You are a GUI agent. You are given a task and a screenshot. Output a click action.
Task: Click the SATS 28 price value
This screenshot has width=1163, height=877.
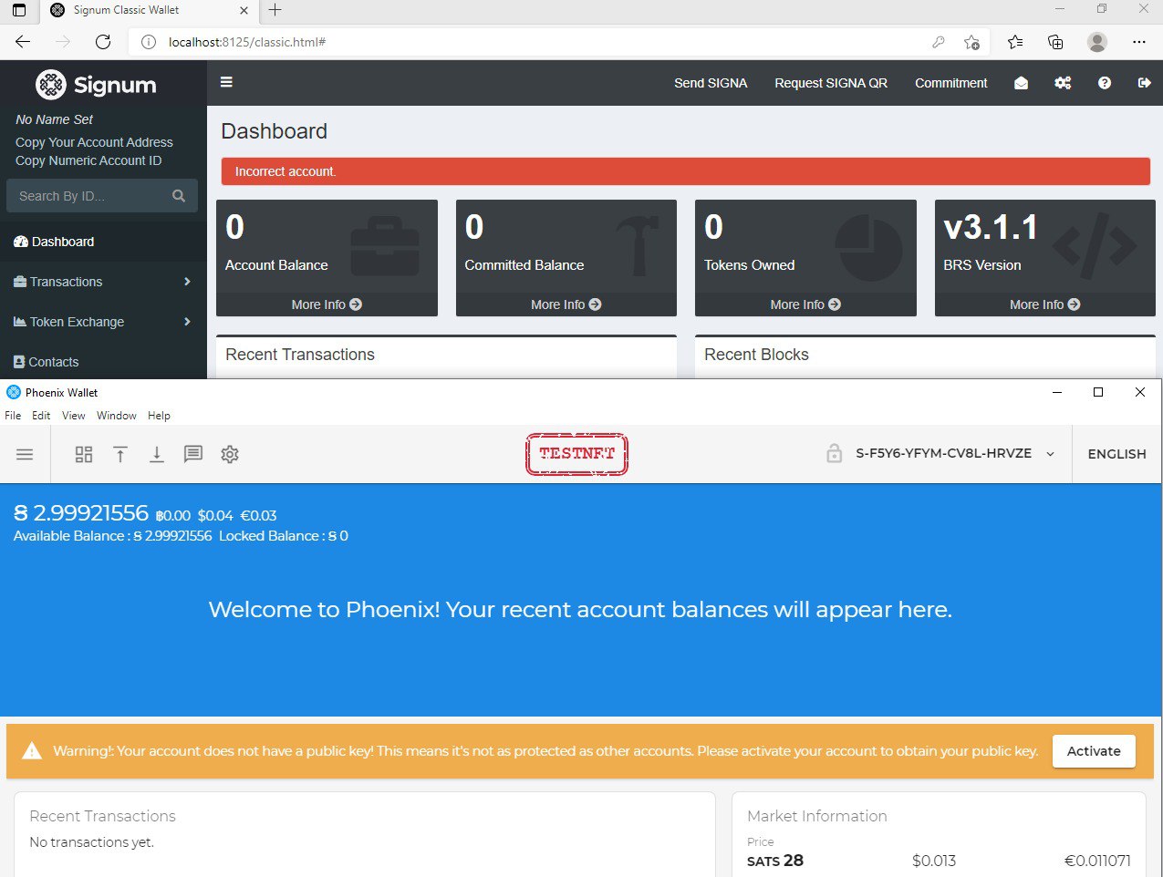coord(775,861)
